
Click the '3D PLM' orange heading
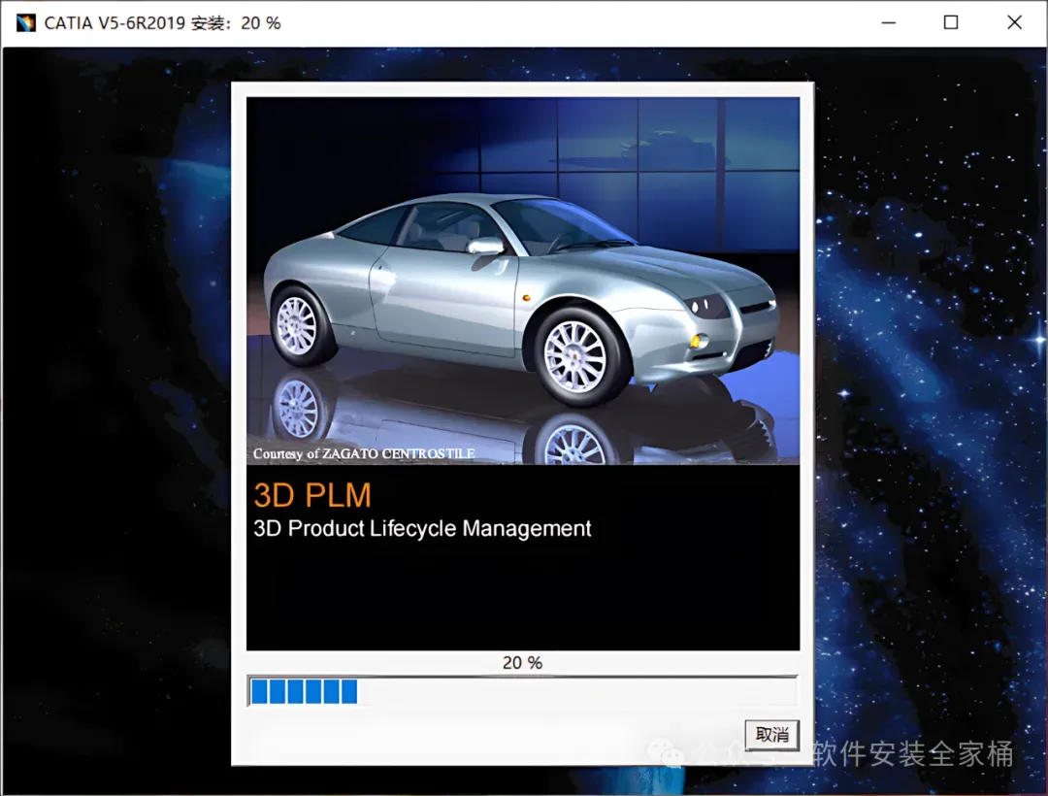[312, 495]
